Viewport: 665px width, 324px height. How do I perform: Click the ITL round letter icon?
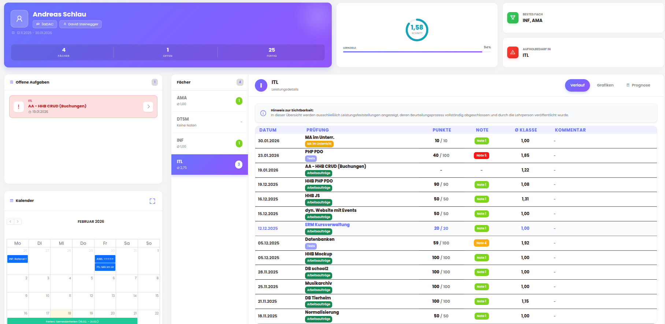click(x=261, y=85)
